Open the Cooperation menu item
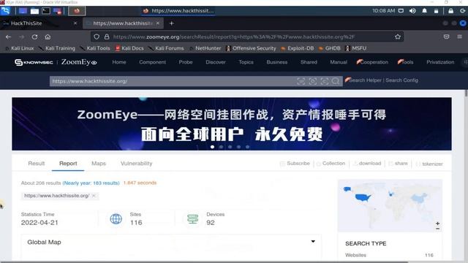Image resolution: width=468 pixels, height=263 pixels. click(373, 62)
